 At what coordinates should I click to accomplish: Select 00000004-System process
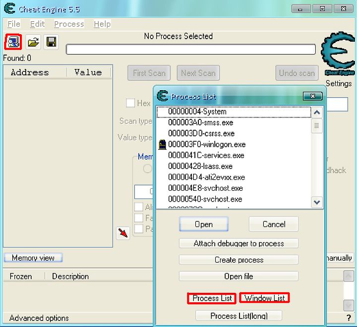tap(234, 112)
